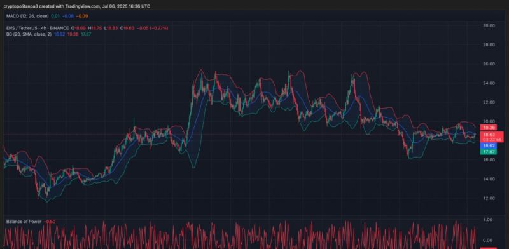The height and width of the screenshot is (249, 509).
Task: Click the green 17.87 lower band price tag
Action: coord(488,152)
